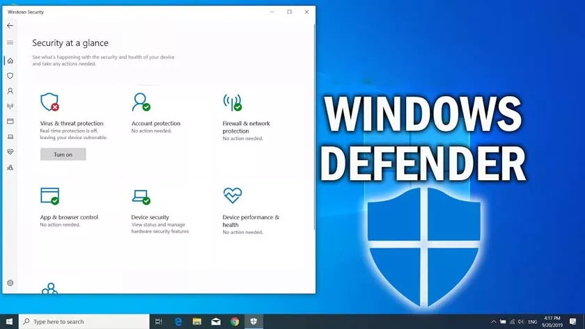The height and width of the screenshot is (329, 585).
Task: Open Settings gear in sidebar
Action: point(10,283)
